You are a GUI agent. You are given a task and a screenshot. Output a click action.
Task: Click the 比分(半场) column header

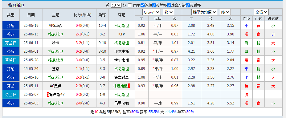pyautogui.click(x=83, y=15)
